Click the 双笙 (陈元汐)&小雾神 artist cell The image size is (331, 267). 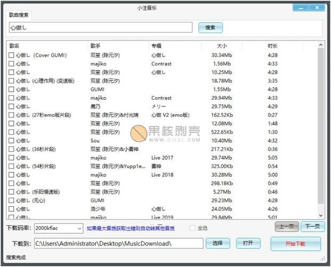pos(115,149)
